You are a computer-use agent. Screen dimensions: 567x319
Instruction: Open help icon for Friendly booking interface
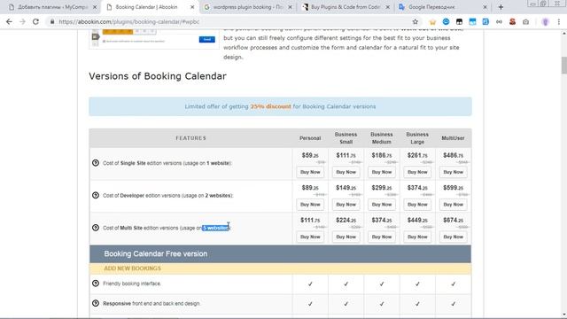96,284
